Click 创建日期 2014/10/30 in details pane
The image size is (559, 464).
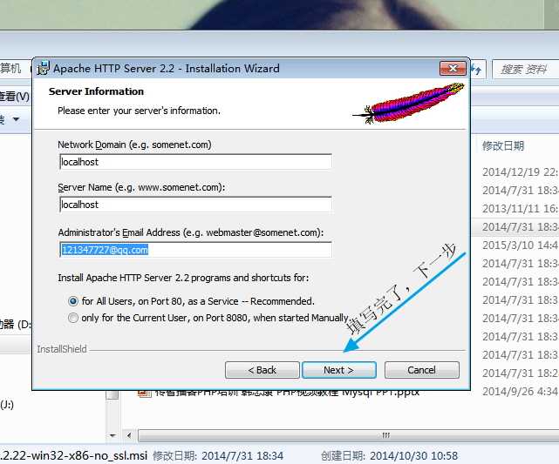[x=389, y=456]
